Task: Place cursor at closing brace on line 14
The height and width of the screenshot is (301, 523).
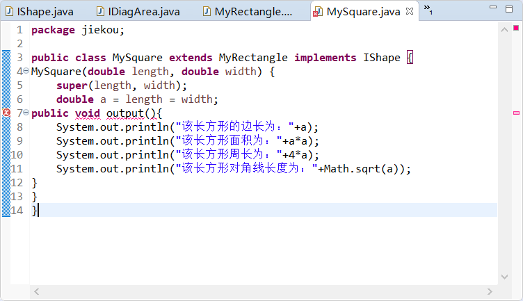Action: [x=34, y=211]
